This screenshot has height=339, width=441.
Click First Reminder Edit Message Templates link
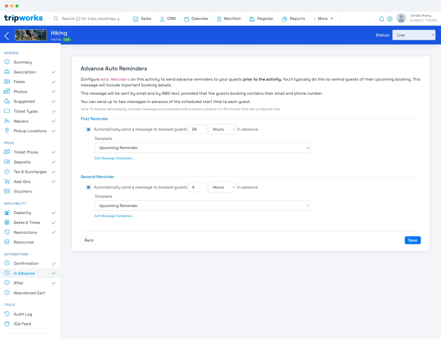(x=114, y=158)
